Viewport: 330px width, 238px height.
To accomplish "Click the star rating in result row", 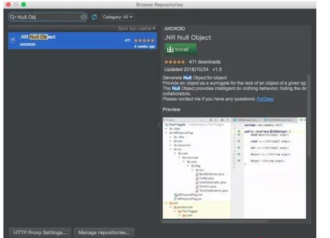I will 144,40.
